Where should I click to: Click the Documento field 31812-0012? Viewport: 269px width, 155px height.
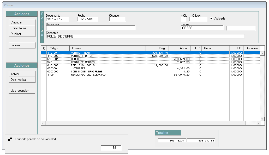[x=57, y=19]
